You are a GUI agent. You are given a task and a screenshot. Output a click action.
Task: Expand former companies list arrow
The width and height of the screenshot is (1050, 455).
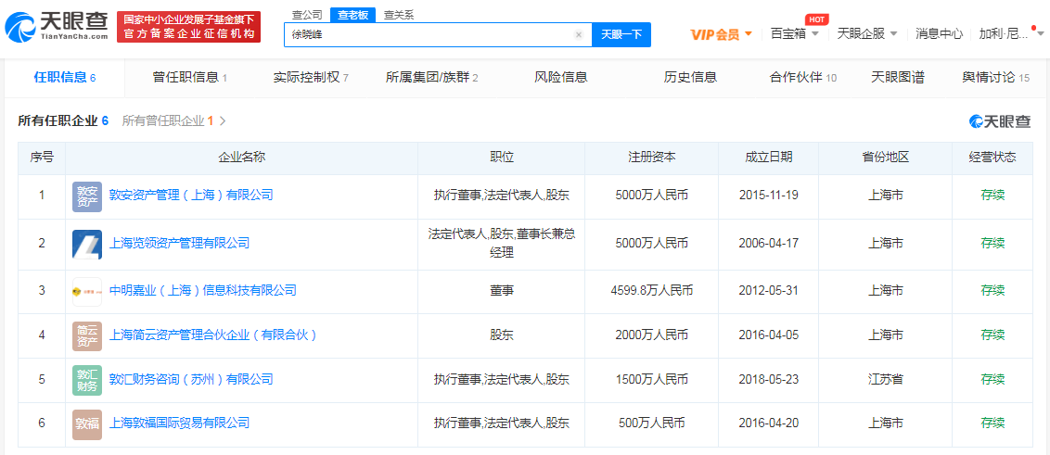(x=223, y=121)
